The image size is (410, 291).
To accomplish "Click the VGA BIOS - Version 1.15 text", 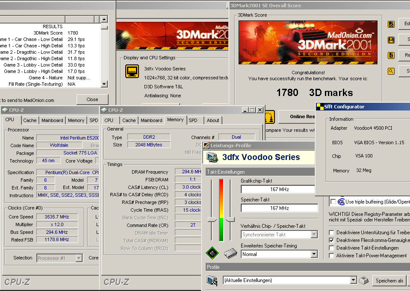I will point(379,143).
